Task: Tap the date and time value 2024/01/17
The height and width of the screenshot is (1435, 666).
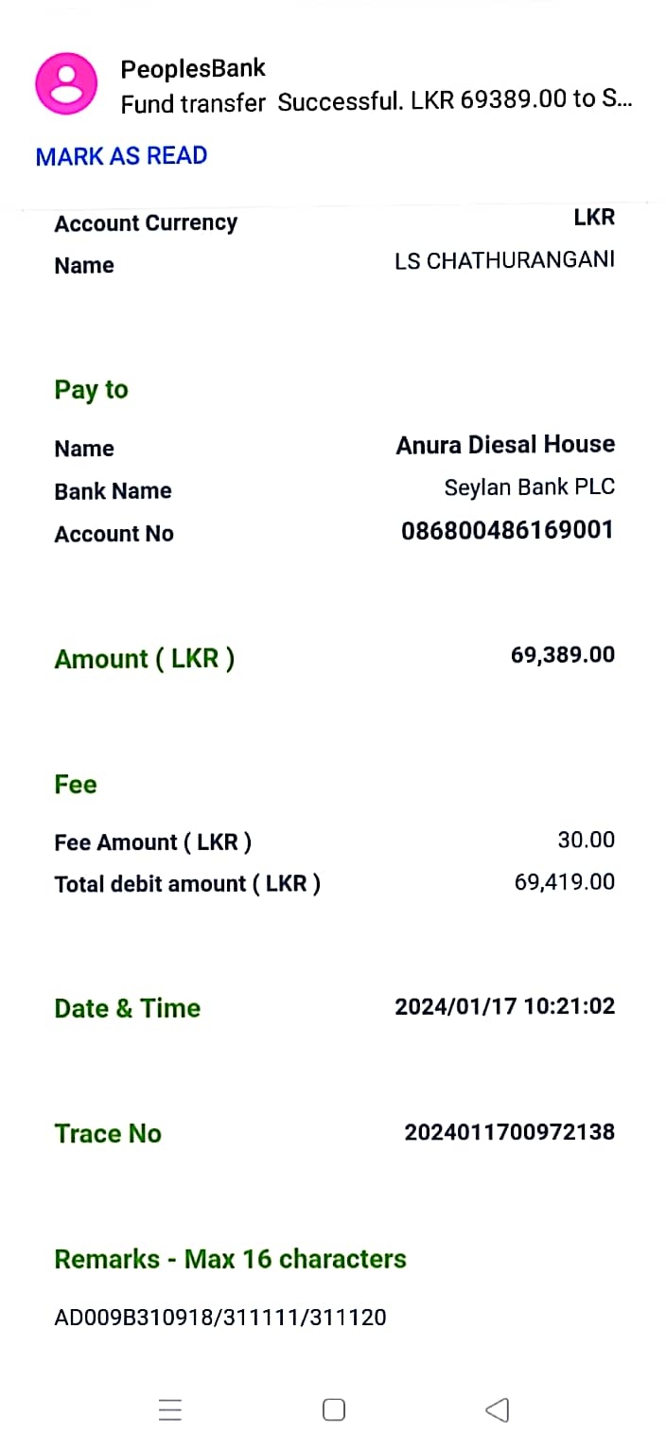Action: tap(504, 1006)
